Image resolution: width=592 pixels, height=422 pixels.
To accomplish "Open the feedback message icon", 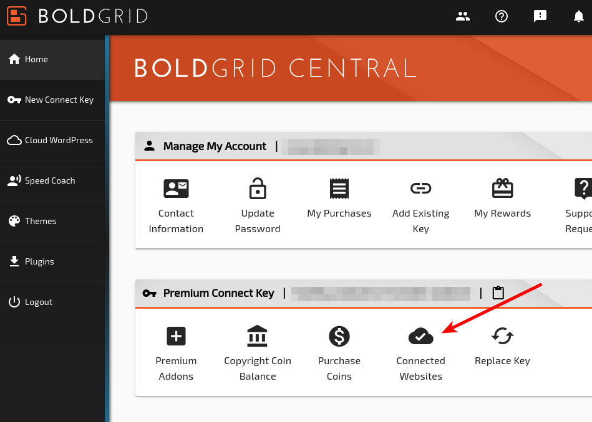I will click(540, 16).
